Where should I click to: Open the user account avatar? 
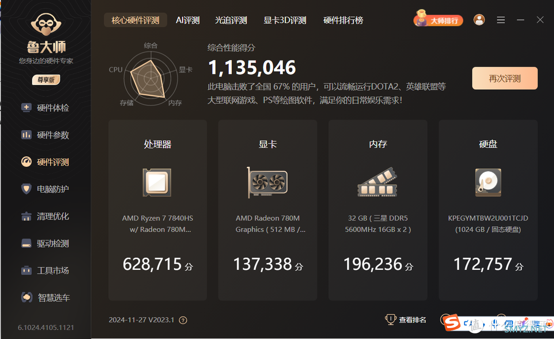479,20
